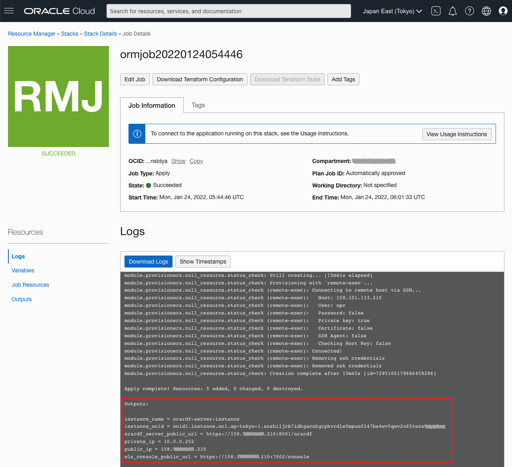The image size is (512, 467).
Task: Click Download Terraform State button
Action: click(287, 79)
